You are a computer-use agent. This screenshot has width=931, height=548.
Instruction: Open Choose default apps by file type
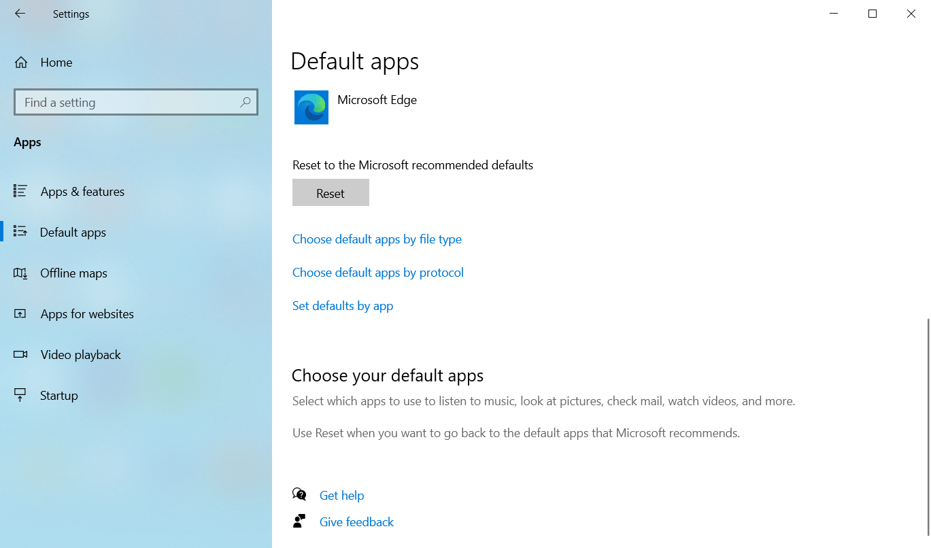[x=377, y=239]
